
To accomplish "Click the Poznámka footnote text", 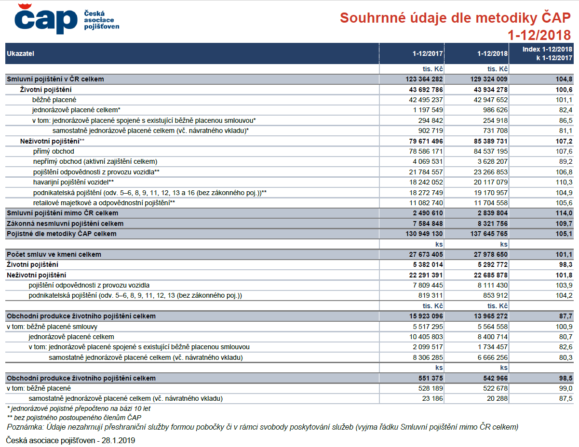I will pyautogui.click(x=263, y=427).
